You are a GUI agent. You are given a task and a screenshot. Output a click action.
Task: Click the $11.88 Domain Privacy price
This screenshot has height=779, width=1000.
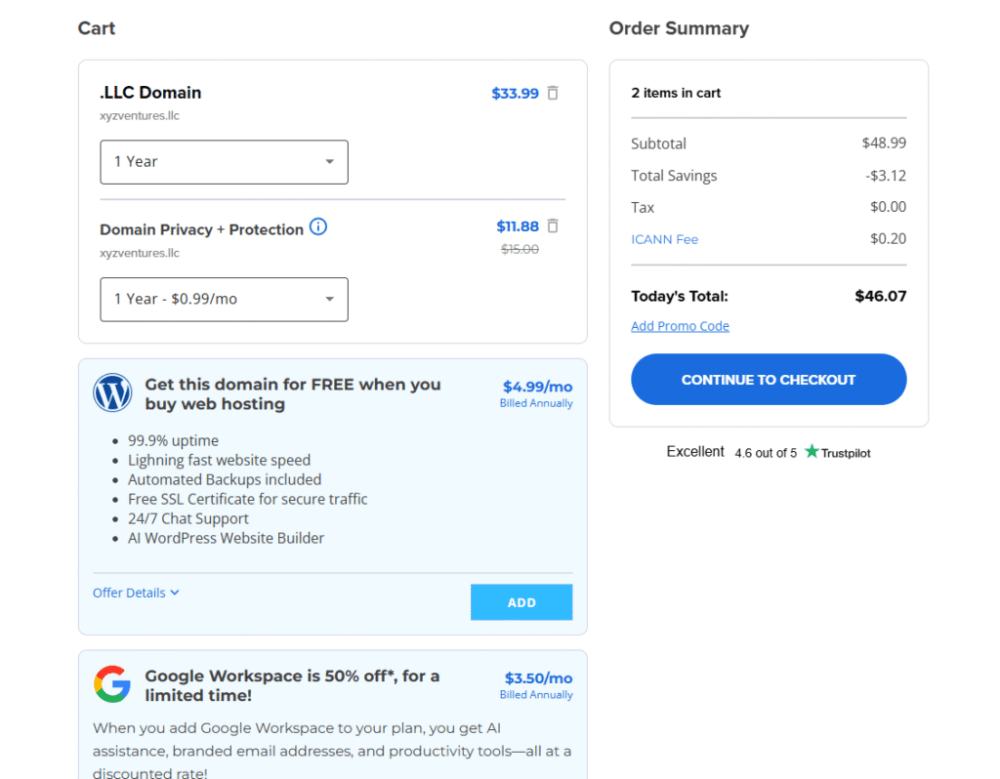point(517,226)
